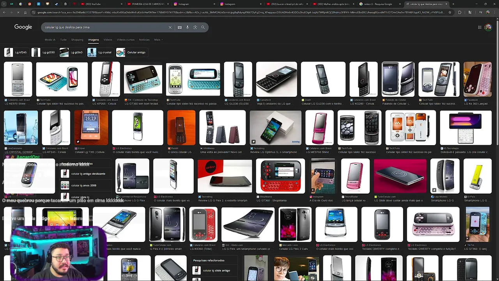Open the LG Wing swivel phone image
499x281 pixels.
pos(465,128)
